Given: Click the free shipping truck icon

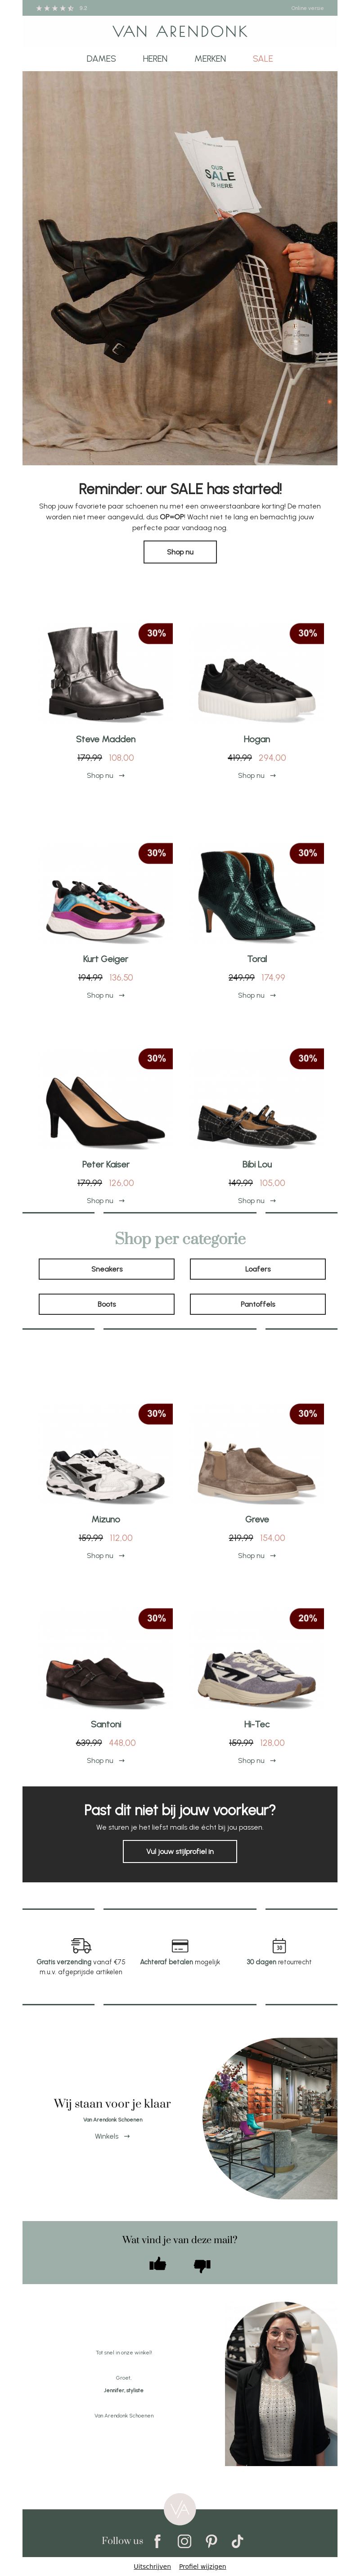Looking at the screenshot, I should pos(81,1945).
